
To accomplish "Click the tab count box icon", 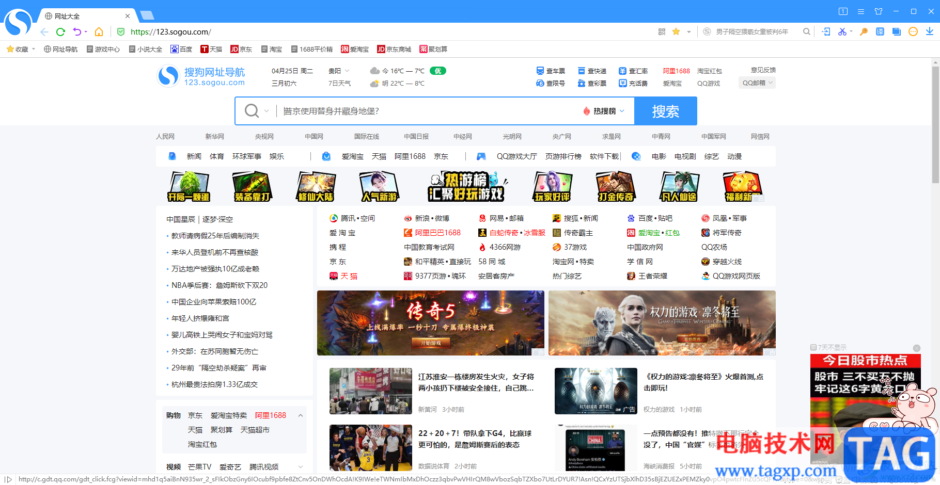I will 843,11.
